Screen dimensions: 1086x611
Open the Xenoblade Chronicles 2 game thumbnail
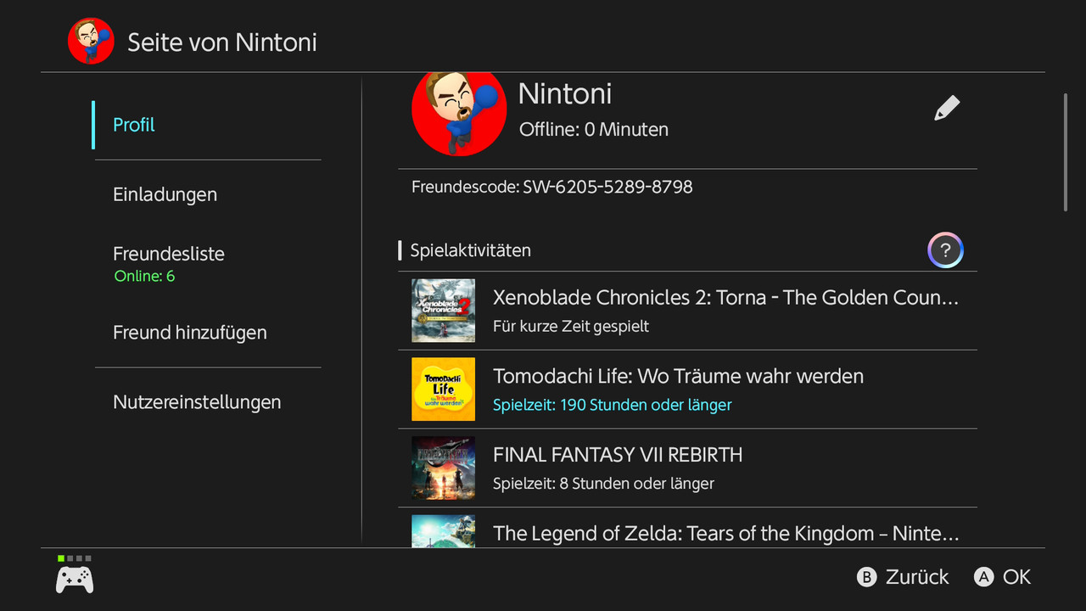[x=443, y=311]
